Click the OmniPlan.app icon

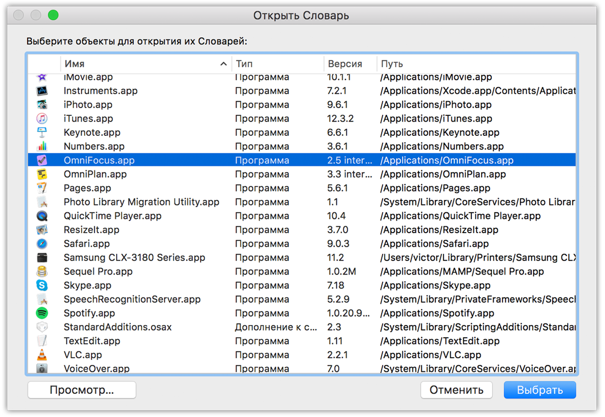42,174
